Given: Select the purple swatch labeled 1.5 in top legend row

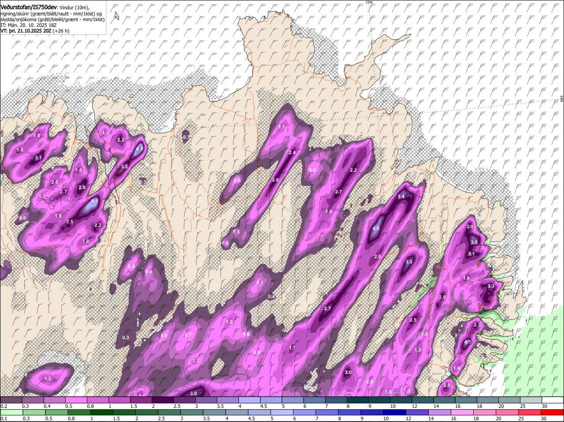Looking at the screenshot, I should [141, 400].
